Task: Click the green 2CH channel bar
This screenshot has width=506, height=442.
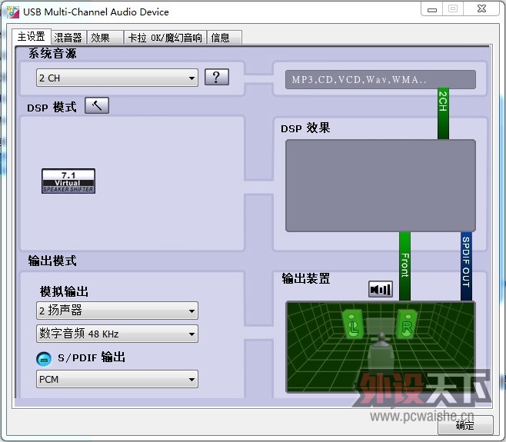Action: pos(443,114)
